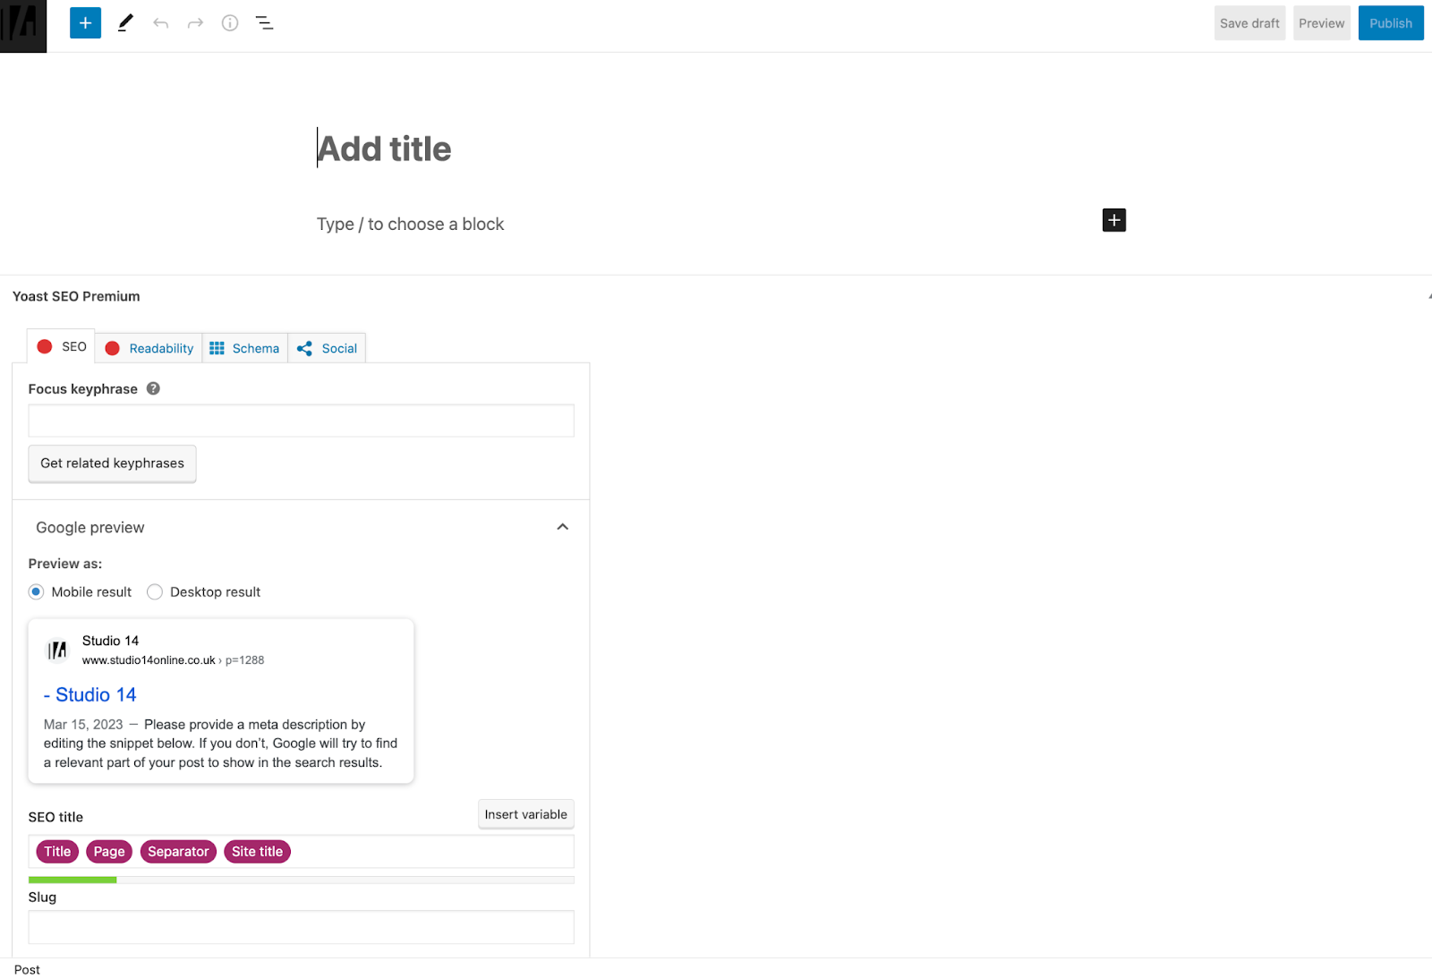The image size is (1432, 978).
Task: Click the redo arrow
Action: (195, 23)
